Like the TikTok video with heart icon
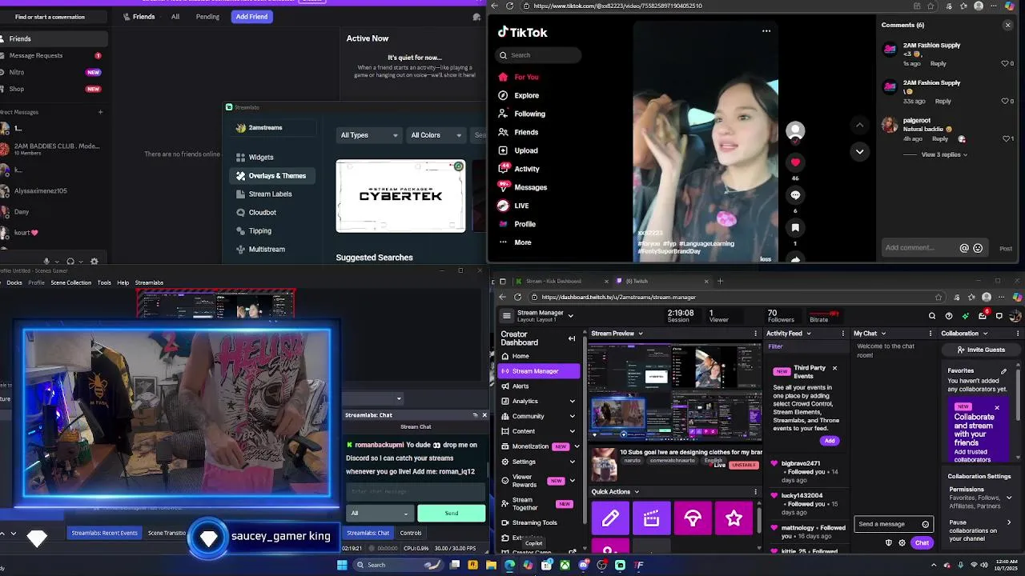Image resolution: width=1025 pixels, height=576 pixels. coord(795,162)
